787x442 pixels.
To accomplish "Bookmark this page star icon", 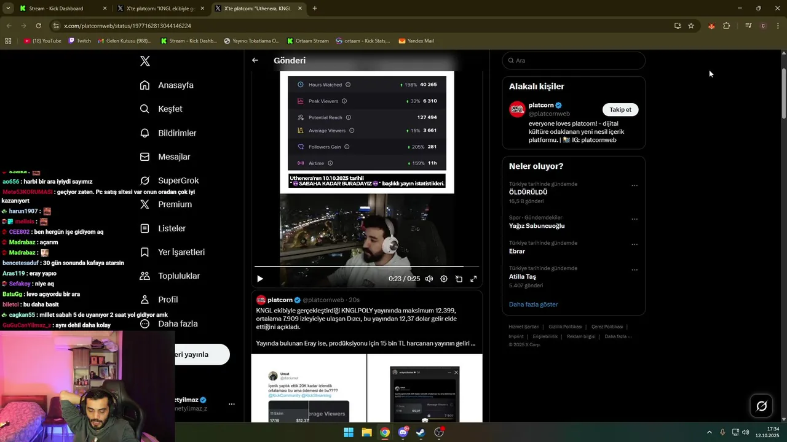I will [691, 26].
